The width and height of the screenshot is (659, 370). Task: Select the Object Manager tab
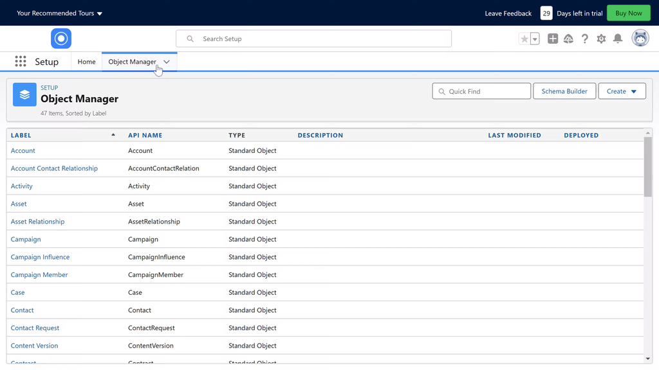pos(132,62)
